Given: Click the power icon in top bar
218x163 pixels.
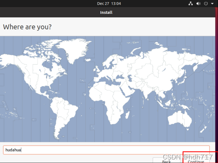Looking at the screenshot, I should coord(206,4).
